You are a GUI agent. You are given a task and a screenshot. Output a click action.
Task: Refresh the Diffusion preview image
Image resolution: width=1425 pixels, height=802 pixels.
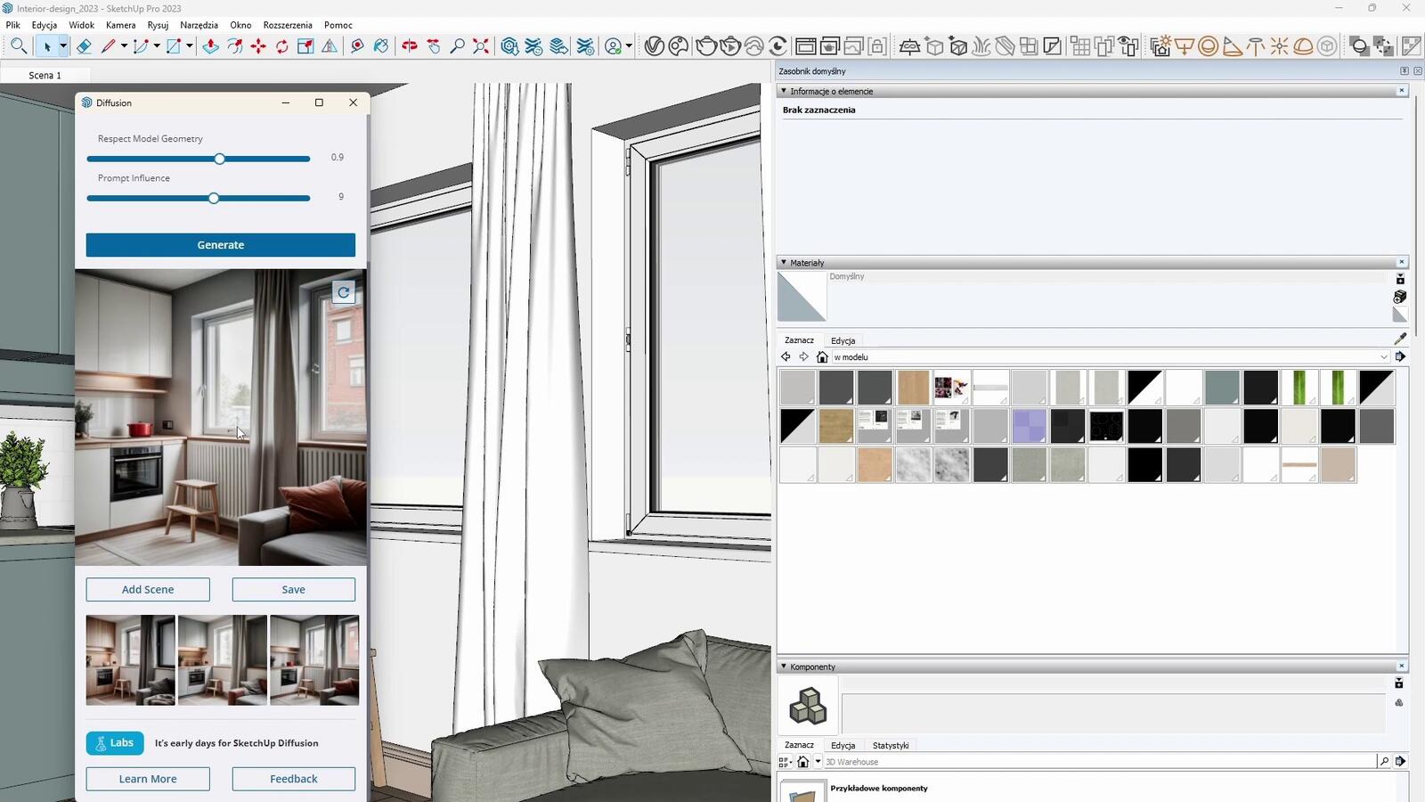(343, 292)
